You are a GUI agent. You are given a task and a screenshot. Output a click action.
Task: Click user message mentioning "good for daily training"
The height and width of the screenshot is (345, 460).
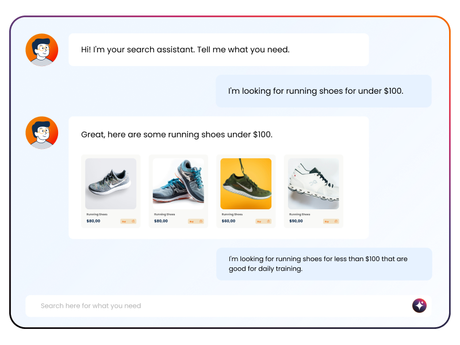324,264
